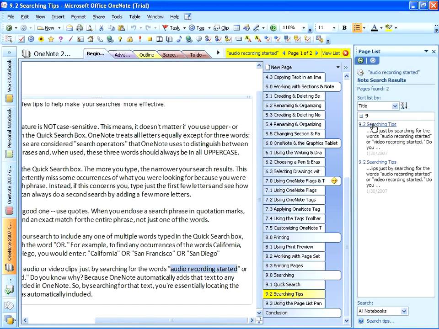Click the yellow star Important tag icon
This screenshot has width=439, height=329.
coord(51,39)
